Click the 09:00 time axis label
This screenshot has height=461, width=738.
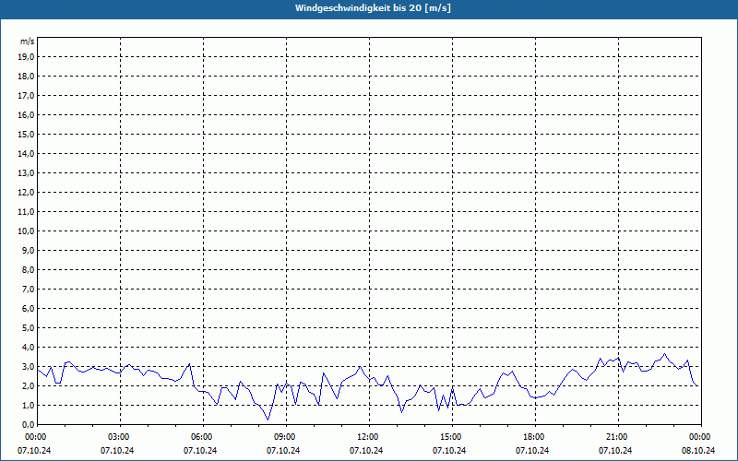286,437
